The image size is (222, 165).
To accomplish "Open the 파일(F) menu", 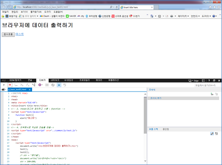I will click(x=5, y=12).
